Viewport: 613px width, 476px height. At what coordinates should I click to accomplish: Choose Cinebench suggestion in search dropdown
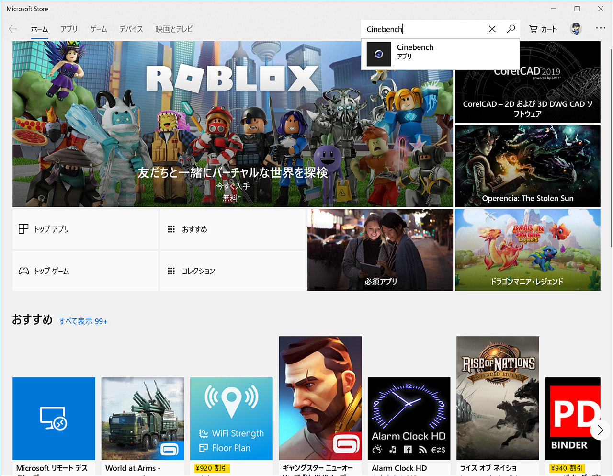tap(441, 54)
